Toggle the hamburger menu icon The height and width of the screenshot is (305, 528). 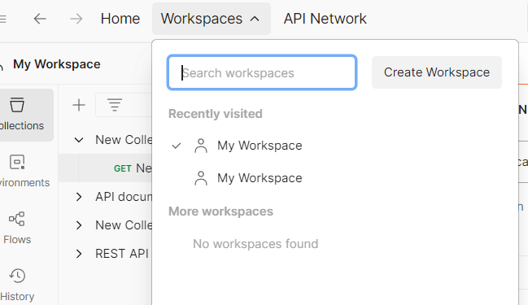click(x=2, y=19)
